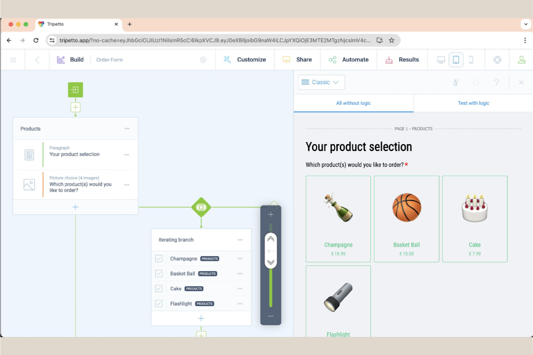Enable the Flashlight branch checkbox
The height and width of the screenshot is (355, 533).
[159, 303]
